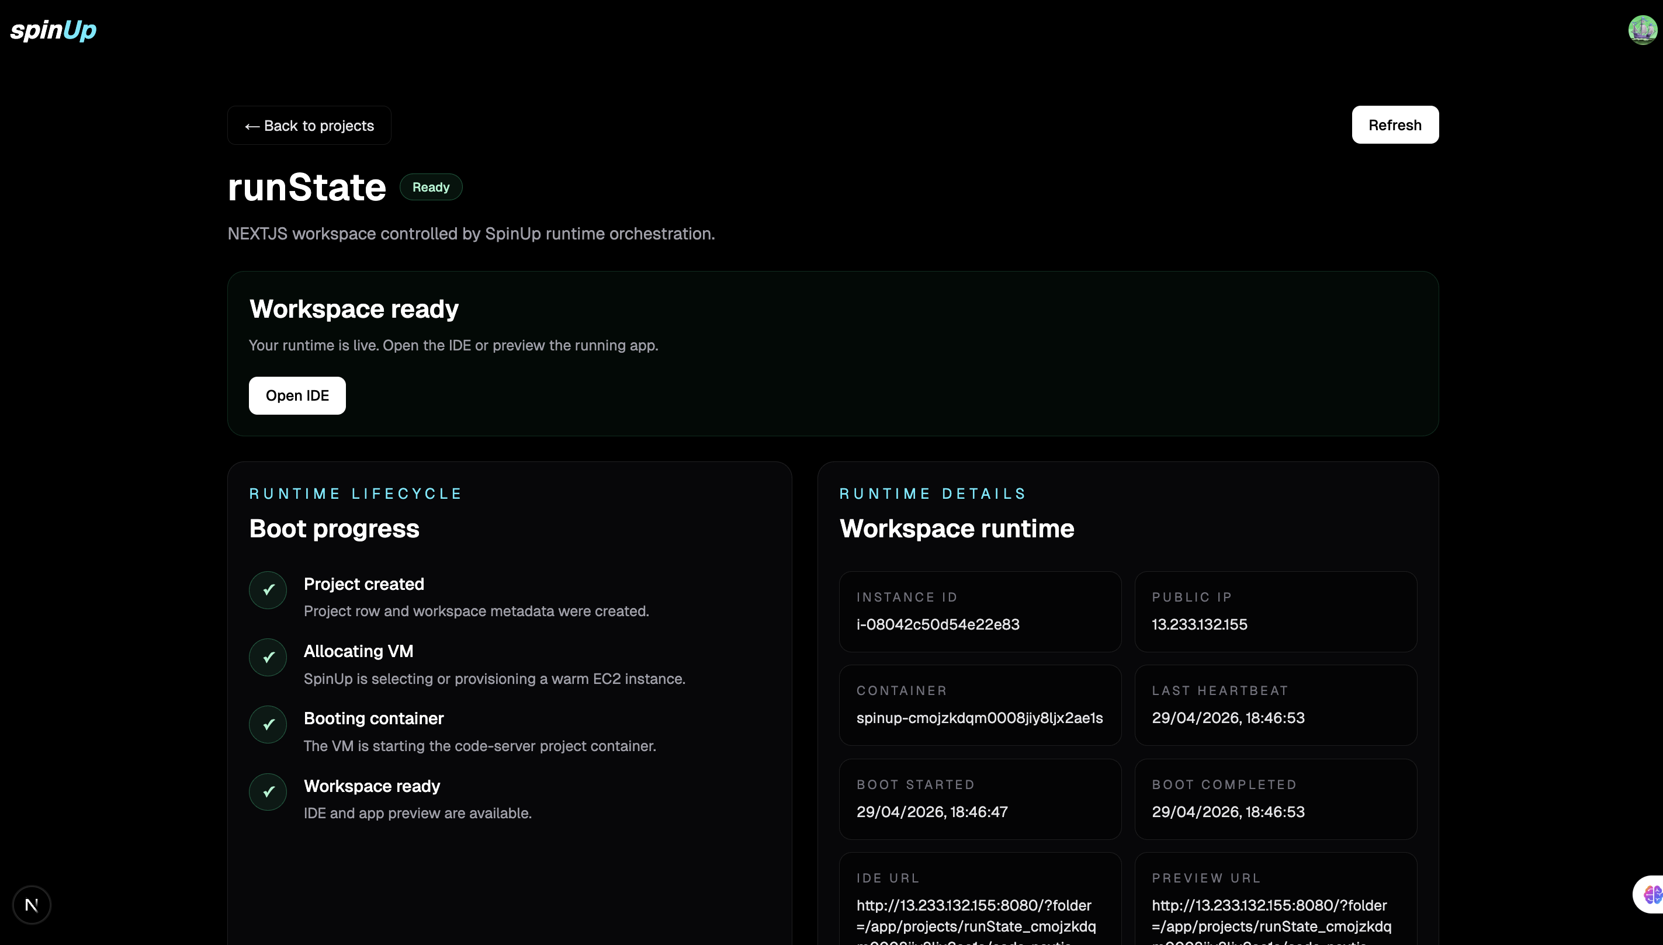Click 'The VM is starting' description
The image size is (1663, 945).
tap(480, 746)
